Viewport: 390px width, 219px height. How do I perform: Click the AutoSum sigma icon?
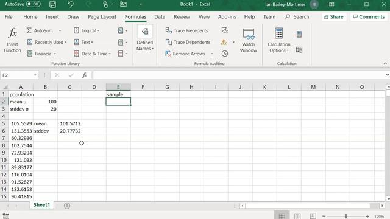click(29, 30)
